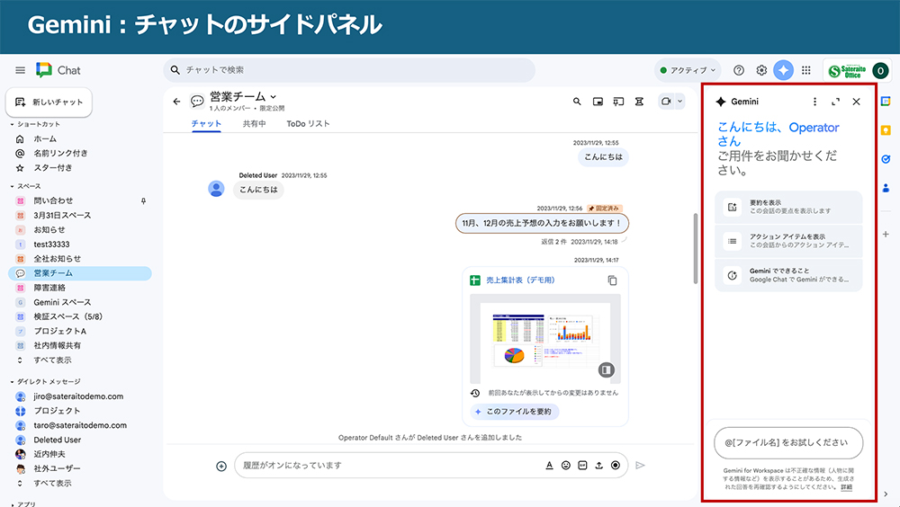Viewport: 900px width, 507px height.
Task: Open the settings gear icon
Action: pyautogui.click(x=761, y=70)
